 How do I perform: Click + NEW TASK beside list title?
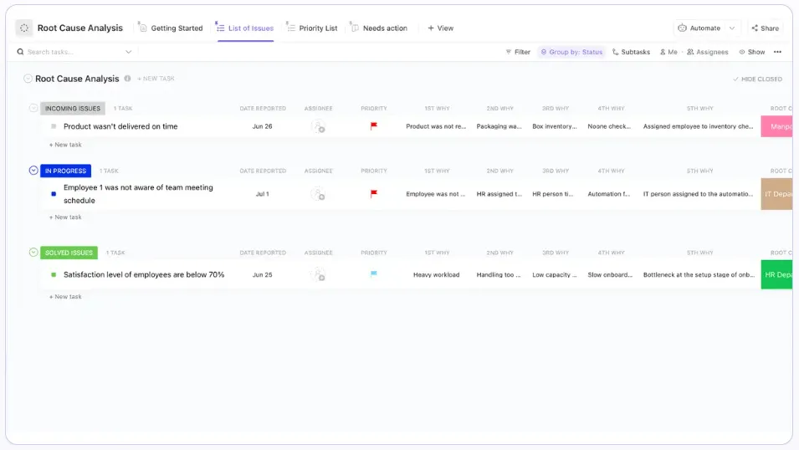point(156,79)
